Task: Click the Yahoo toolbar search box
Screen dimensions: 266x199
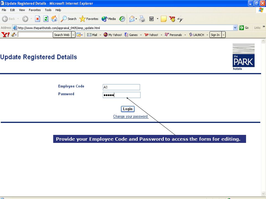Action: [35, 35]
